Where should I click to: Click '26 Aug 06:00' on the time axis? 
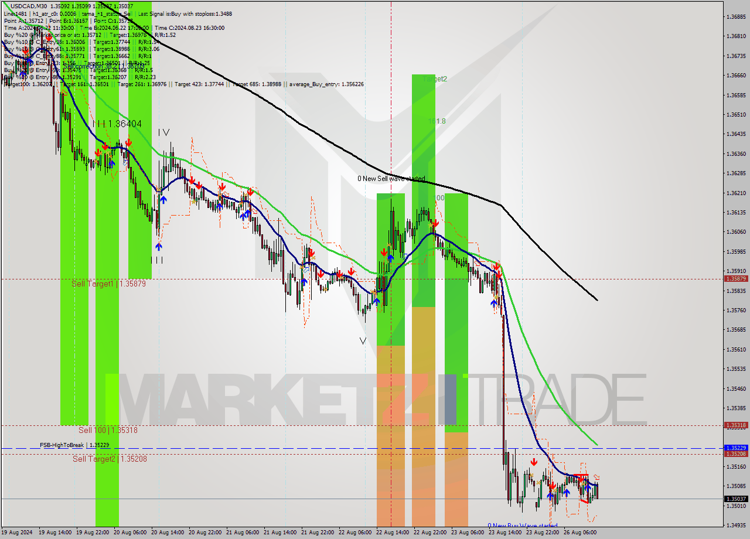579,533
